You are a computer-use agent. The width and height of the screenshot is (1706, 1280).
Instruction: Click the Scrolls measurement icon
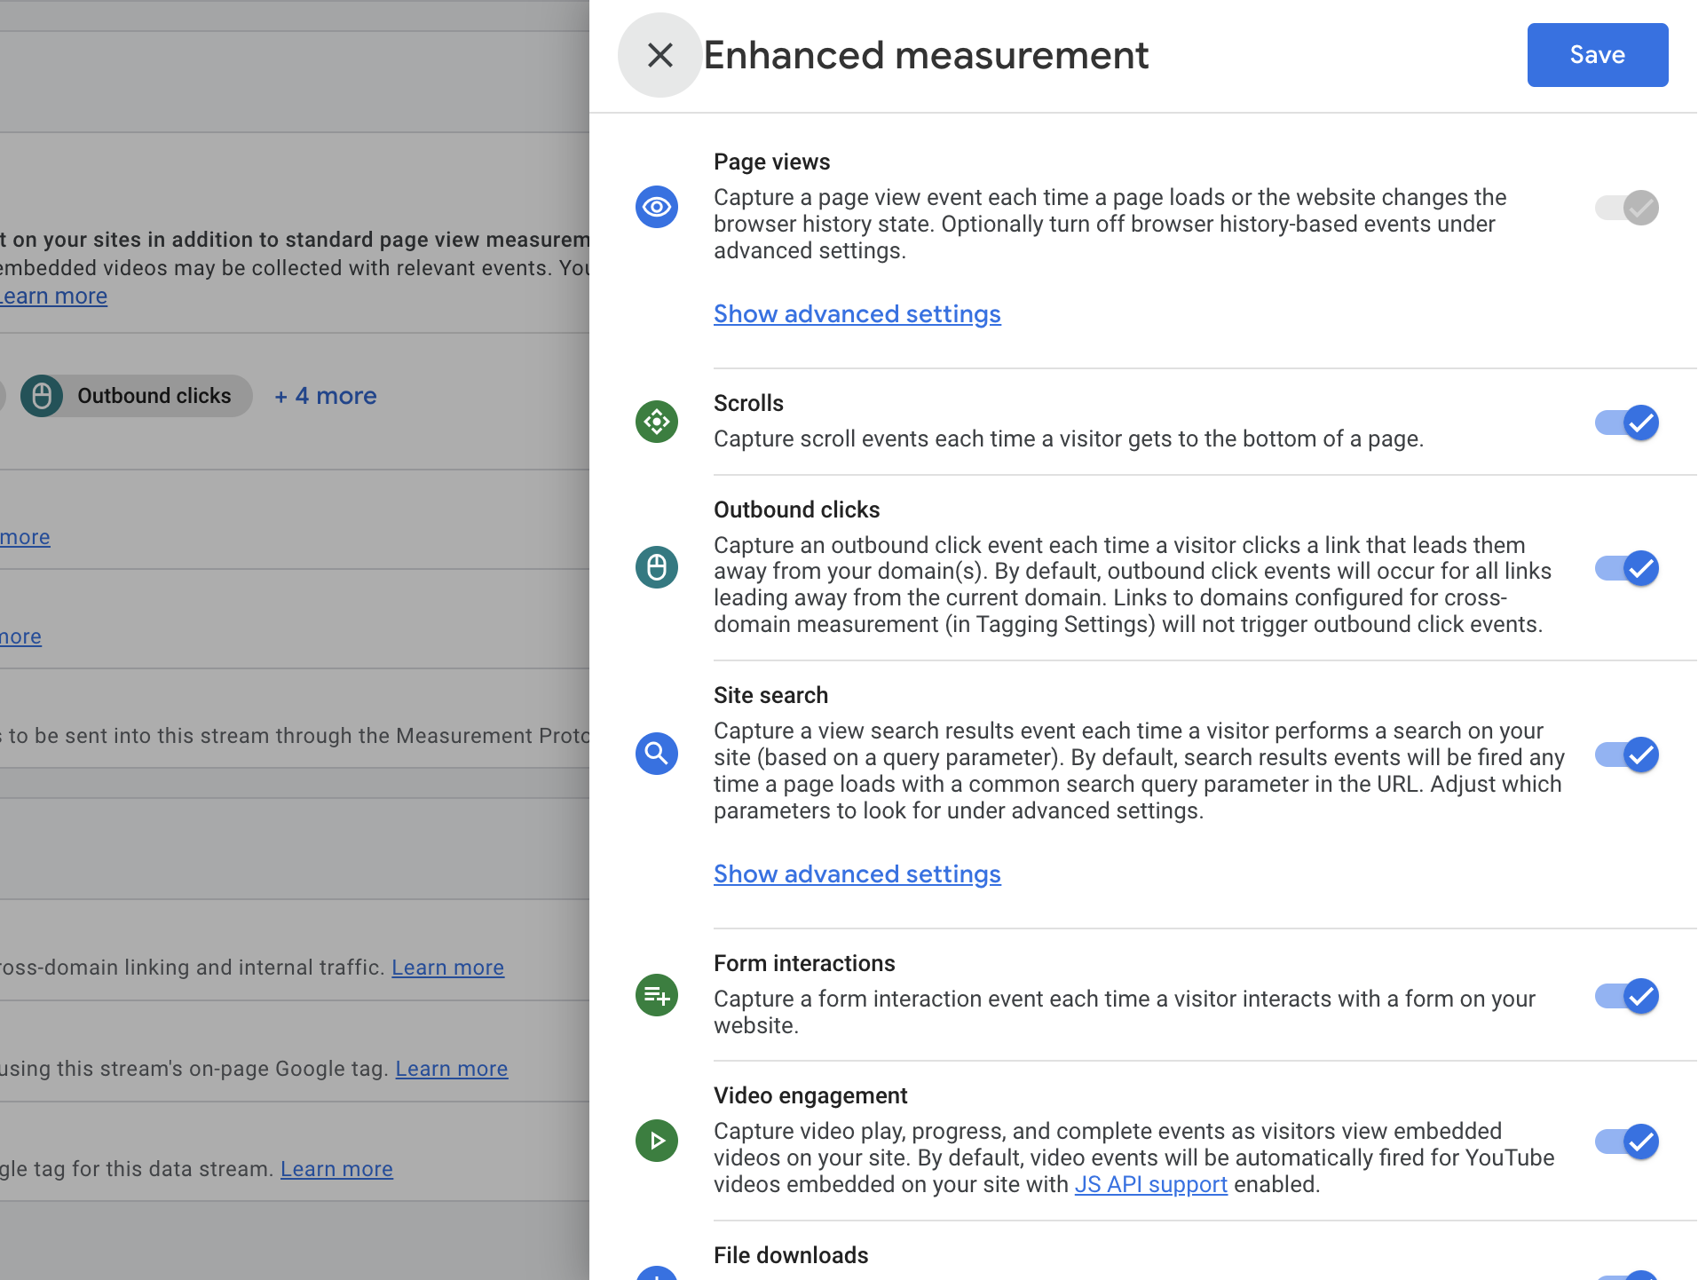657,422
